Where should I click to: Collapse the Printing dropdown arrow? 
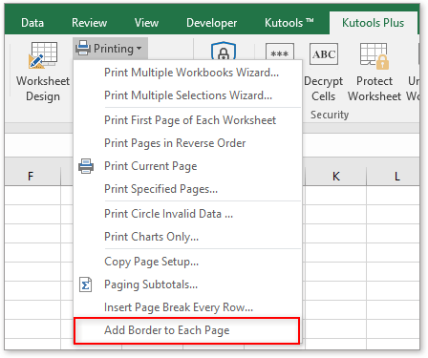[x=139, y=49]
